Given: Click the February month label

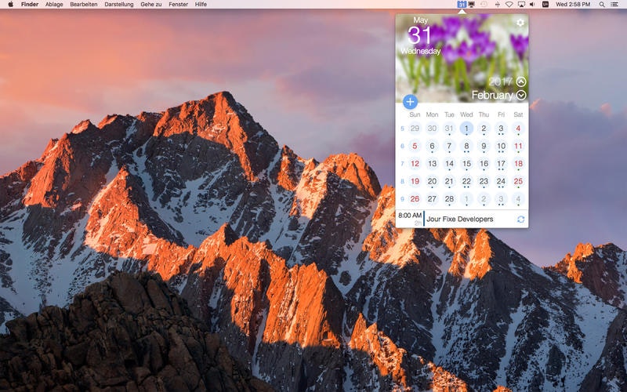Looking at the screenshot, I should tap(492, 95).
